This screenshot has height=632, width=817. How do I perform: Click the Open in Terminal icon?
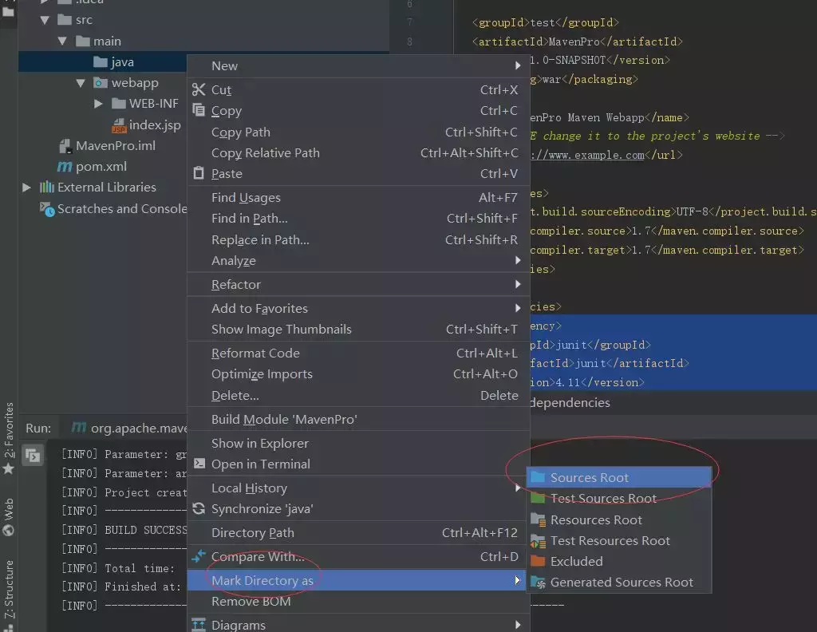tap(199, 463)
